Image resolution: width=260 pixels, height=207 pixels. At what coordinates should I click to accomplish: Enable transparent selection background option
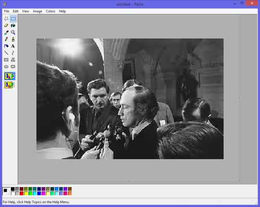click(x=10, y=85)
